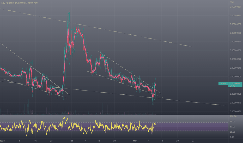Click the 0.00000160 price axis label
The image size is (243, 143).
click(235, 112)
